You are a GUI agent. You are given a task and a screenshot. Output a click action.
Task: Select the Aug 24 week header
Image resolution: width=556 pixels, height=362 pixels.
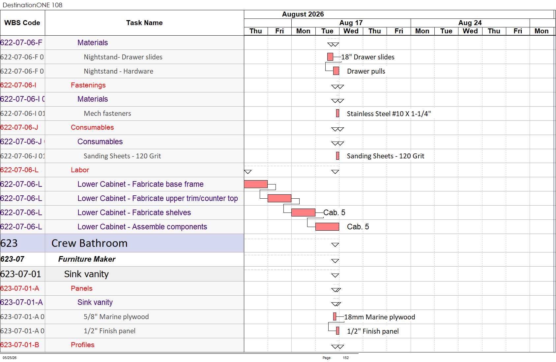click(x=470, y=23)
